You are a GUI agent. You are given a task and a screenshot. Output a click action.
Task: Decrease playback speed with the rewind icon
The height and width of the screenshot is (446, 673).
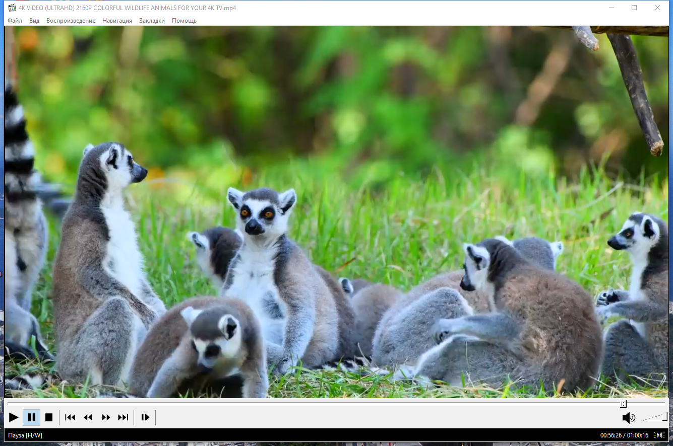pos(88,417)
